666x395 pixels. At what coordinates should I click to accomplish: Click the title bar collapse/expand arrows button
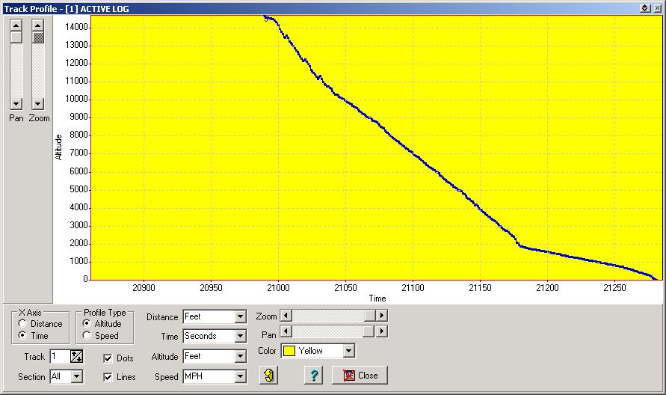coord(646,7)
